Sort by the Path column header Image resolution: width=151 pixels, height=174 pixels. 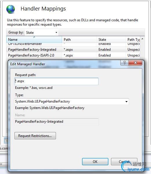tap(79, 40)
